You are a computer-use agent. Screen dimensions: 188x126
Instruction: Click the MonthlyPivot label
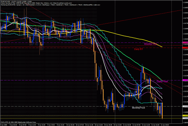[x=138, y=108]
